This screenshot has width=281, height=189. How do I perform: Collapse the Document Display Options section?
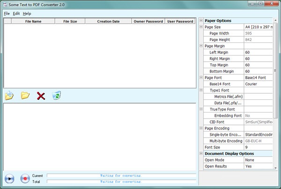[201, 154]
